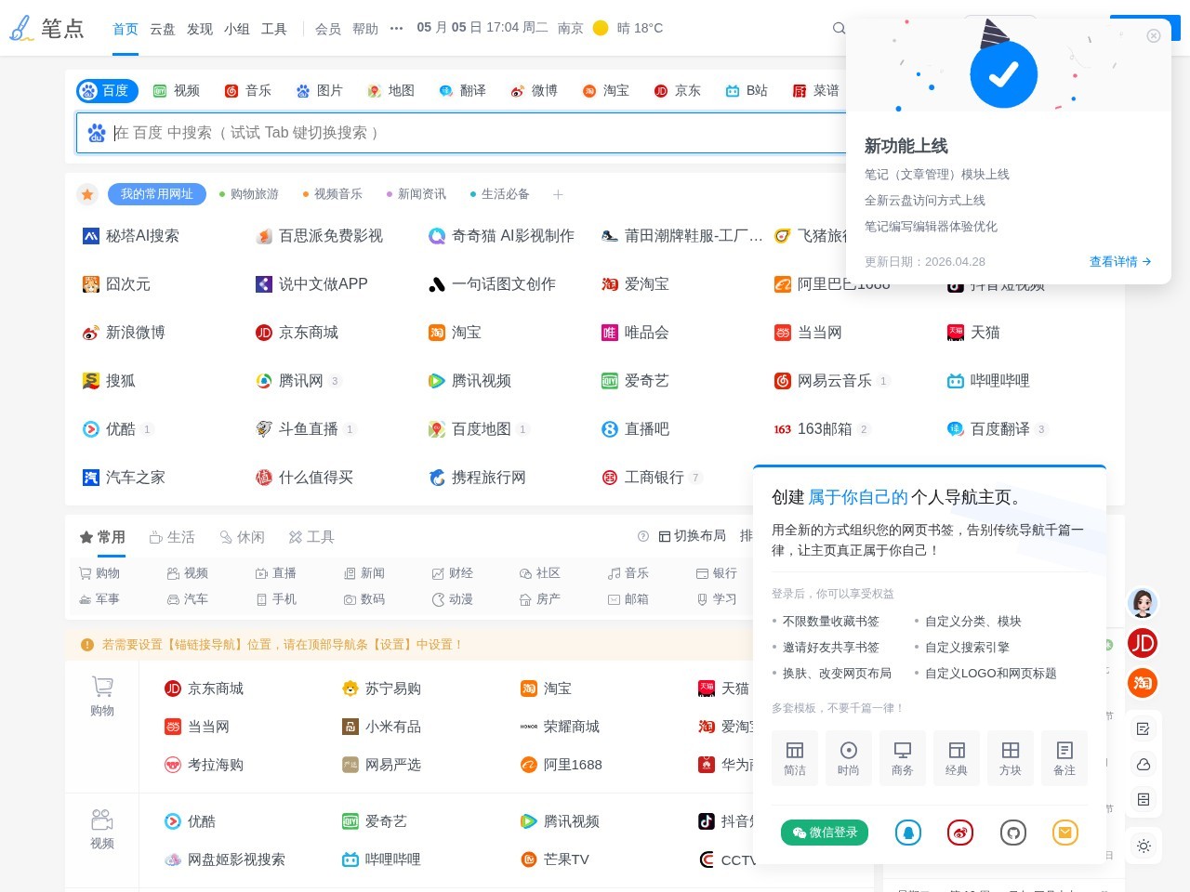Open 工商银行 bookmark
Viewport: 1190px width, 892px height.
coord(642,478)
